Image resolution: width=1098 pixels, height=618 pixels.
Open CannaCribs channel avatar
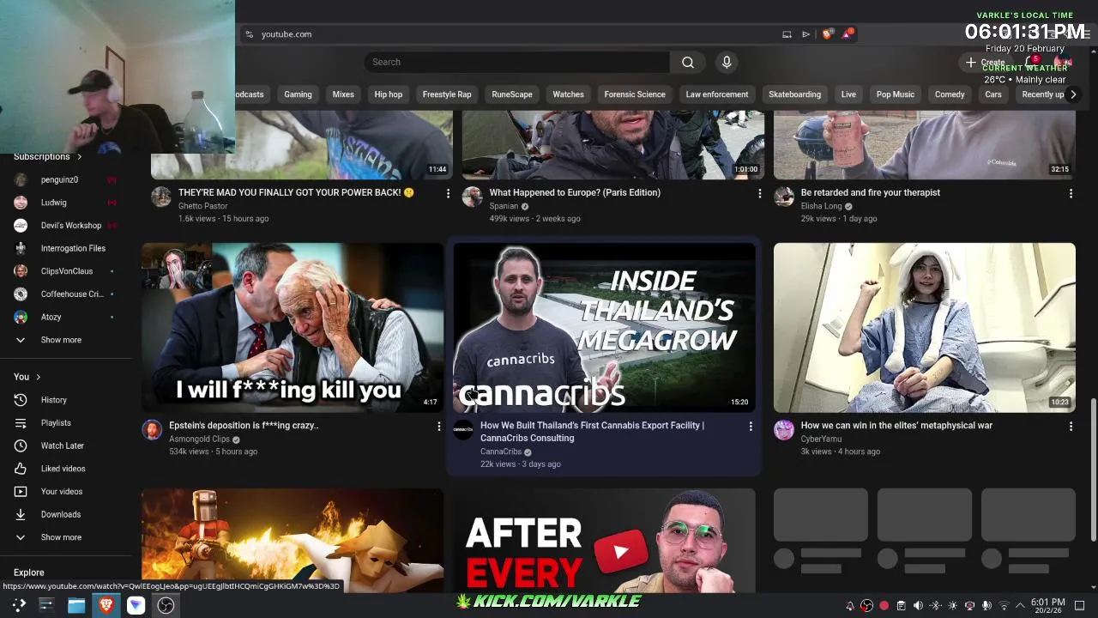[463, 430]
